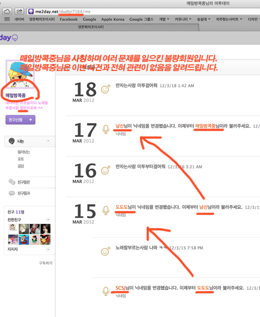The image size is (260, 317).
Task: Click the 구독하기 subscribe link
Action: point(46,263)
